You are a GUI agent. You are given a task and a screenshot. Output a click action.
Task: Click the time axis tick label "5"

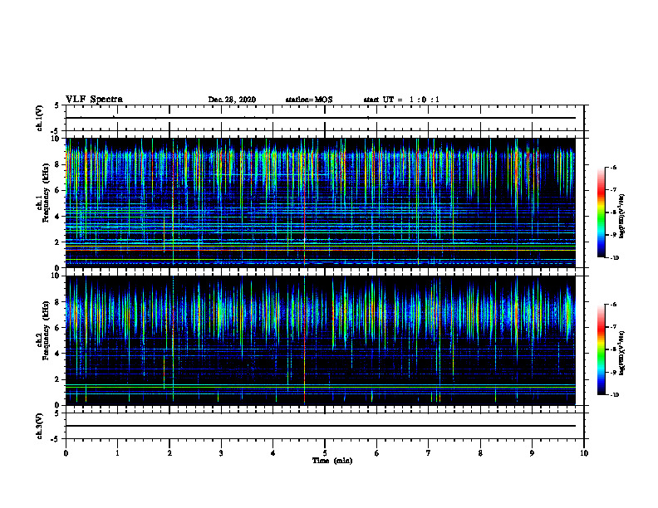tap(325, 453)
